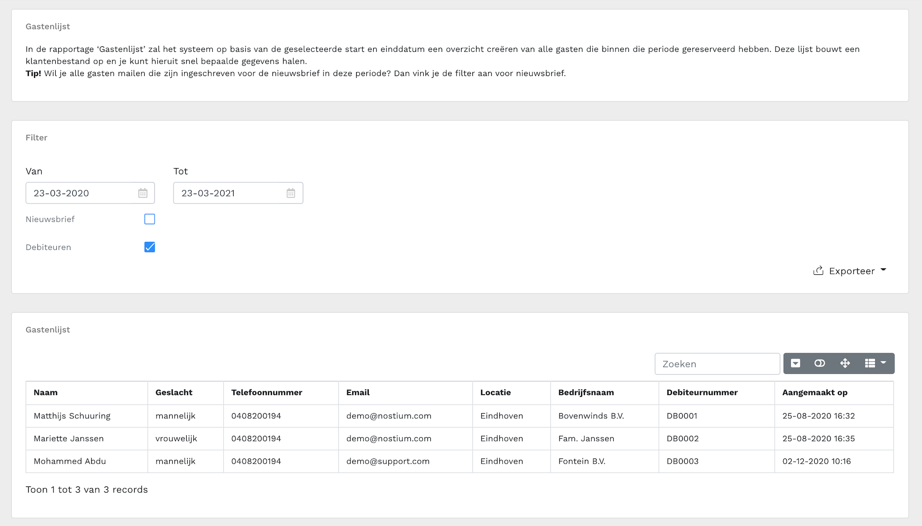The width and height of the screenshot is (922, 526).
Task: Click the Van date input 23-03-2020
Action: [80, 193]
